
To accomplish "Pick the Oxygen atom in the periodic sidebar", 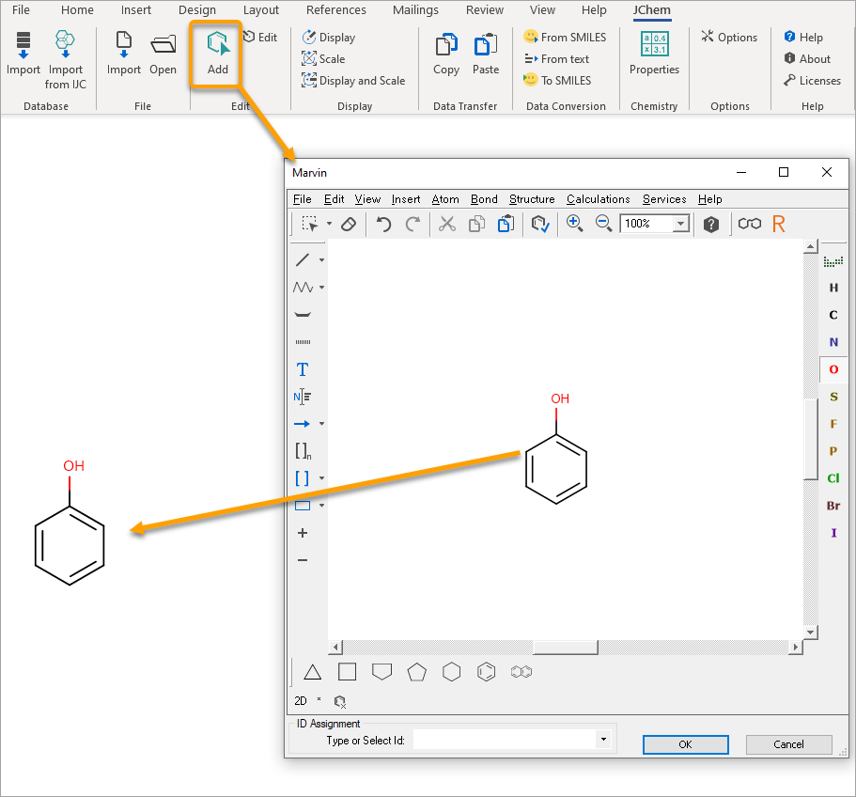I will (833, 369).
